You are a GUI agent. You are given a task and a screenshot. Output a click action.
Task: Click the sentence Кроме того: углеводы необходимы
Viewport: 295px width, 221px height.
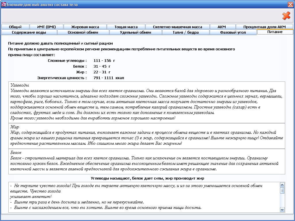pos(93,118)
